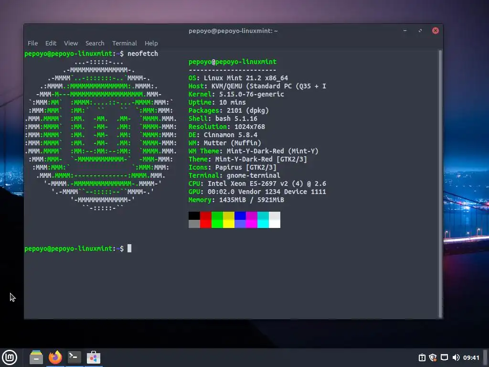Open Firefox from the taskbar
The width and height of the screenshot is (489, 367).
[55, 357]
